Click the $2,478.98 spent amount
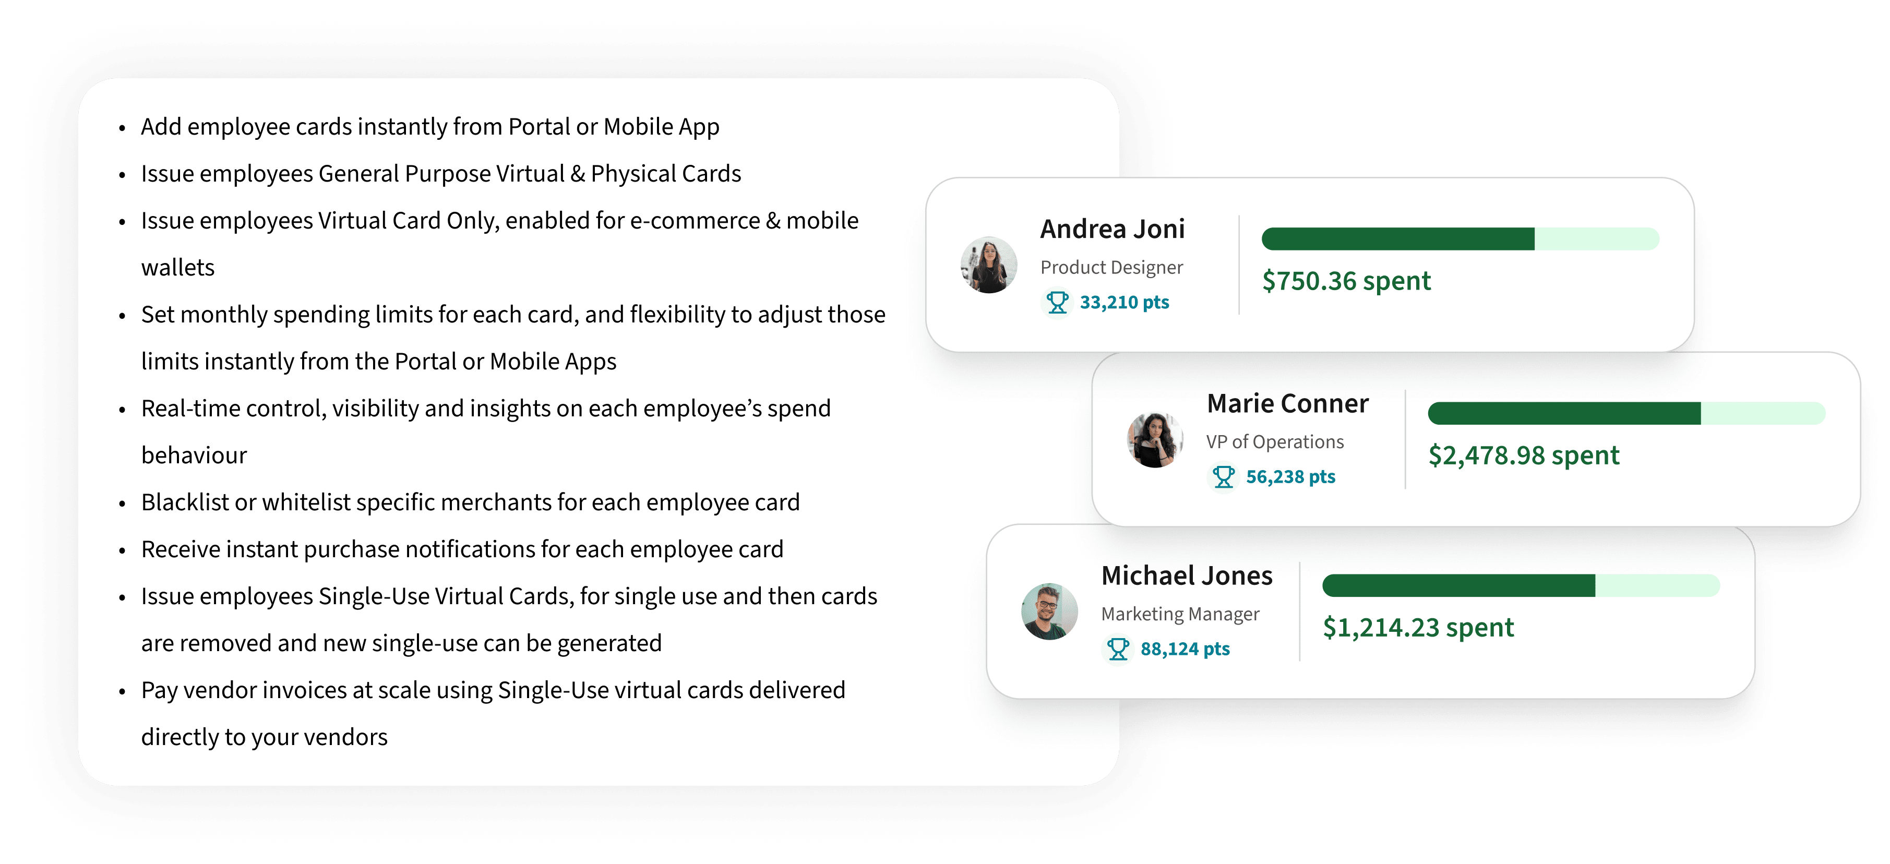Image resolution: width=1890 pixels, height=864 pixels. pyautogui.click(x=1523, y=455)
